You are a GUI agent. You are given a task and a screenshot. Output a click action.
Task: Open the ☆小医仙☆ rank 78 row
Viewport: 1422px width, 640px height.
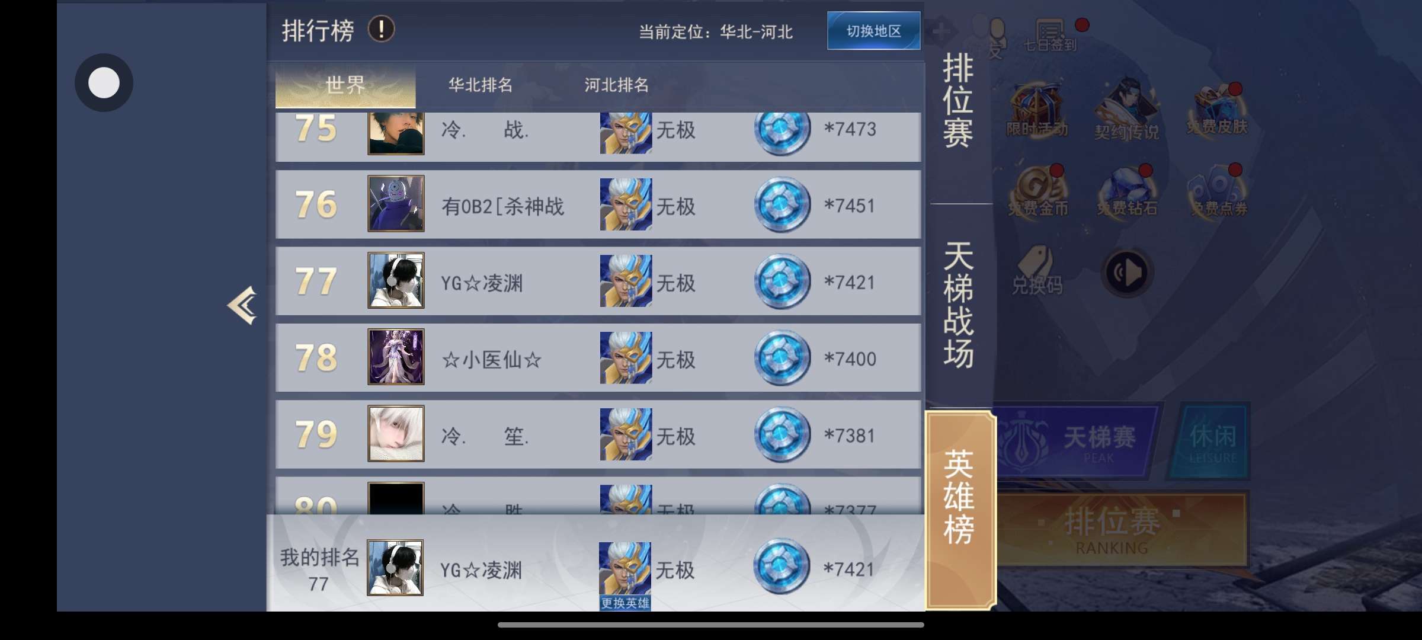coord(598,357)
